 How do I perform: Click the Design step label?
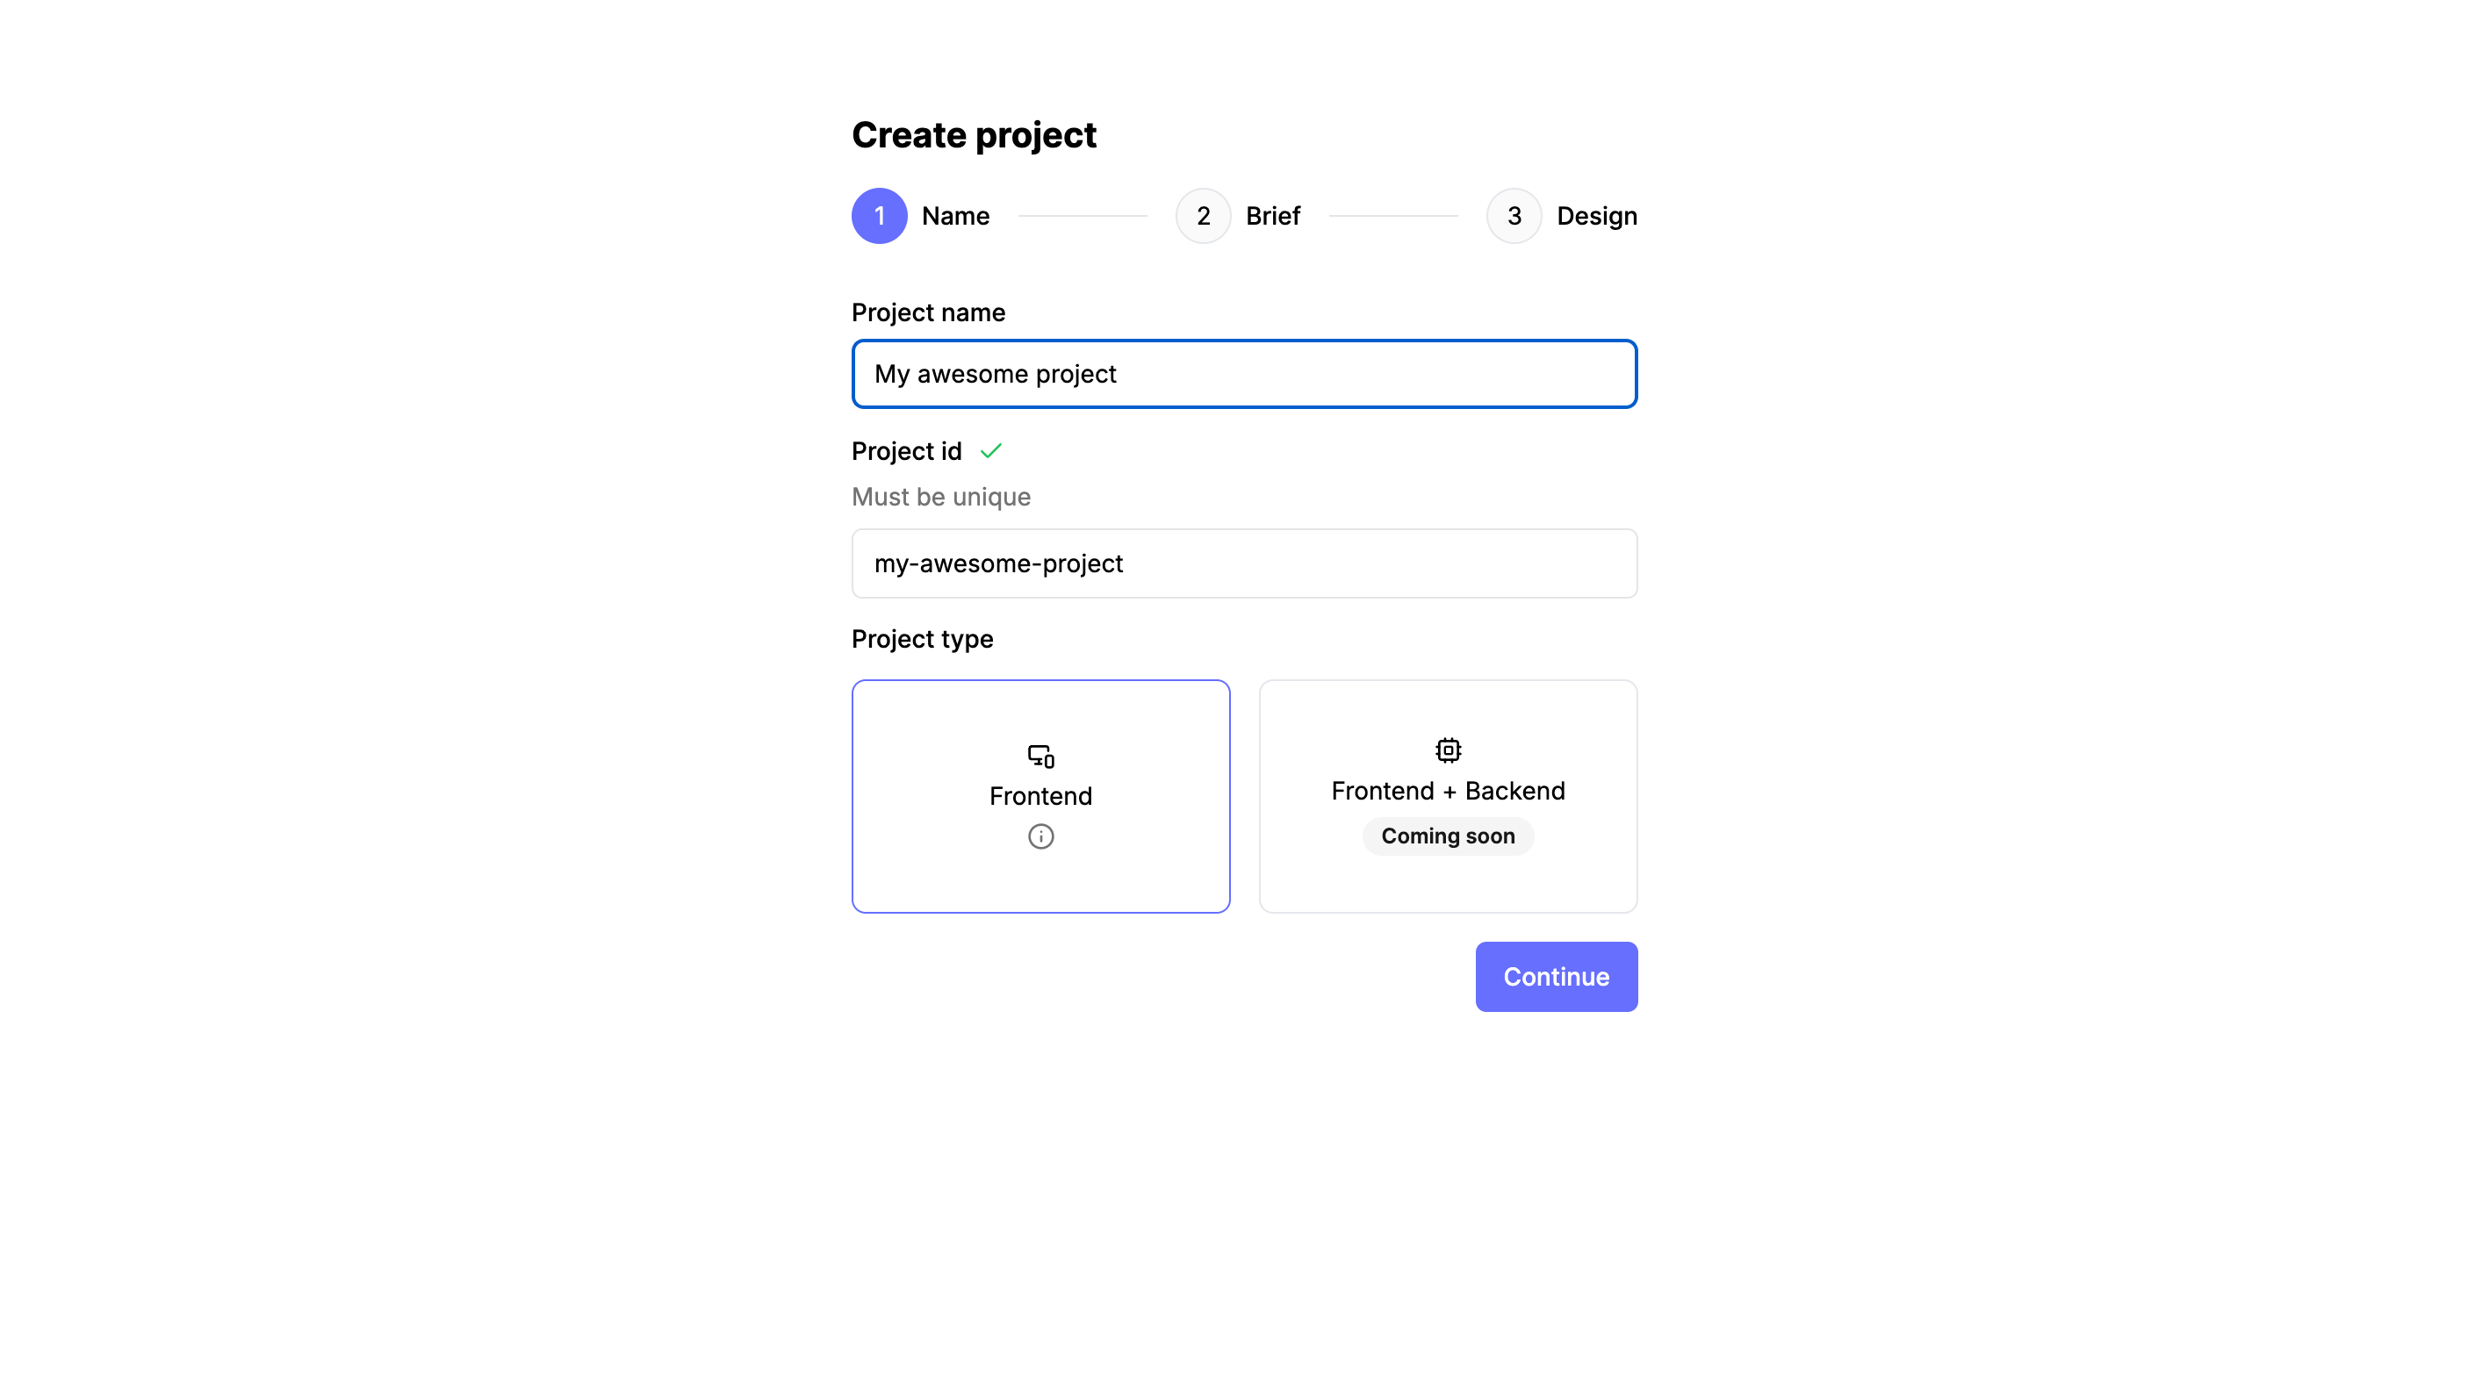[x=1595, y=215]
